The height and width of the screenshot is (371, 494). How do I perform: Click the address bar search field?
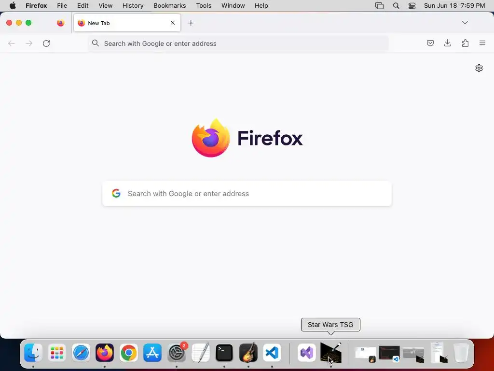(x=238, y=43)
